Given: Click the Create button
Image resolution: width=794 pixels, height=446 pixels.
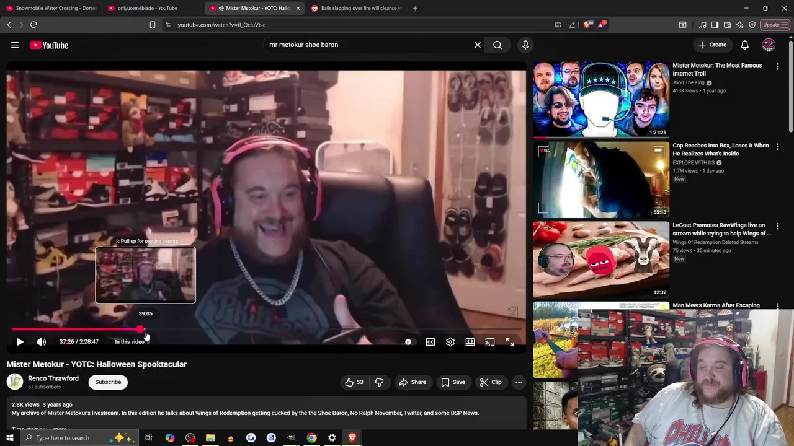Looking at the screenshot, I should click(712, 45).
